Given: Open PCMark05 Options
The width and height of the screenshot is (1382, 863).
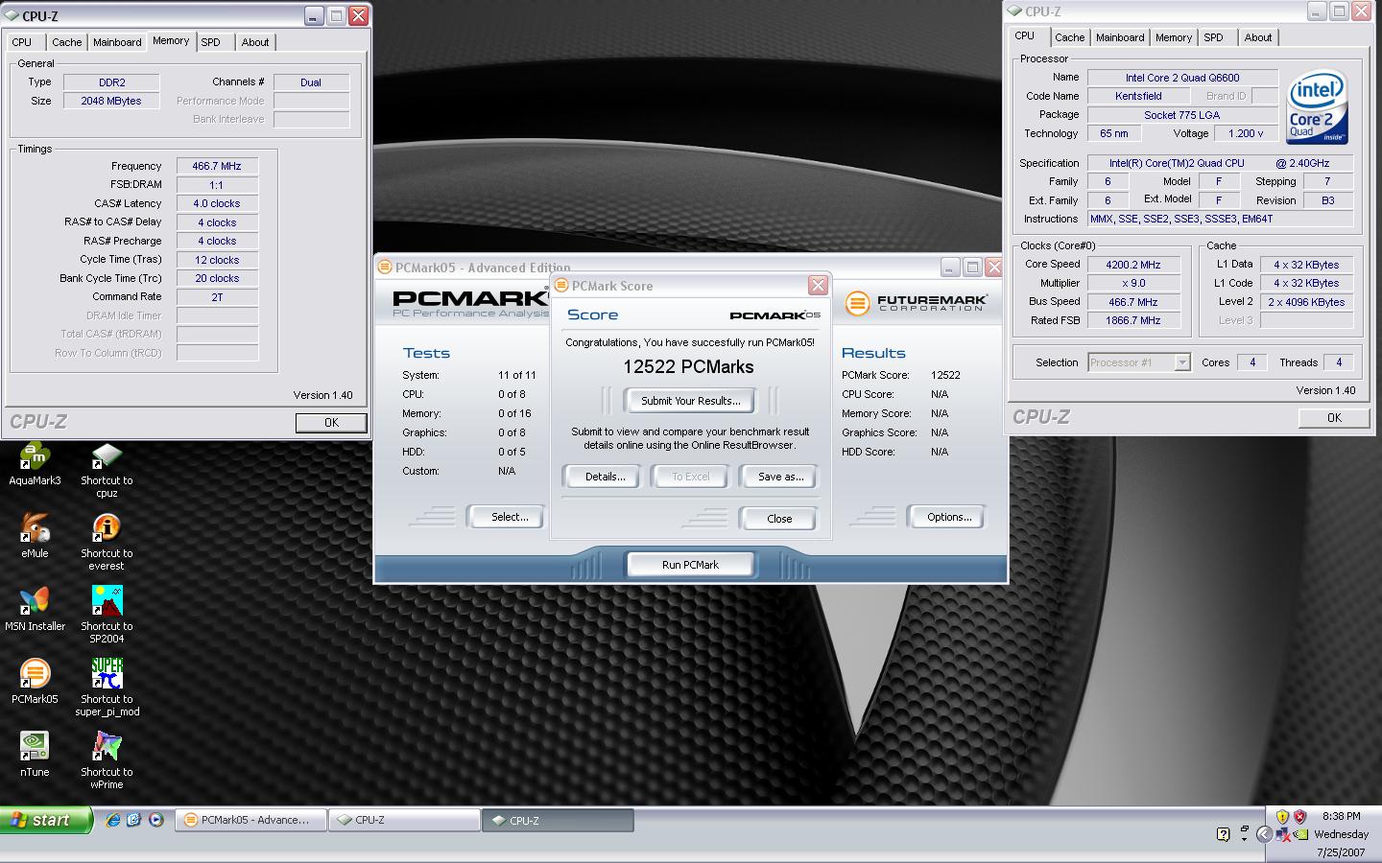Looking at the screenshot, I should coord(948,517).
